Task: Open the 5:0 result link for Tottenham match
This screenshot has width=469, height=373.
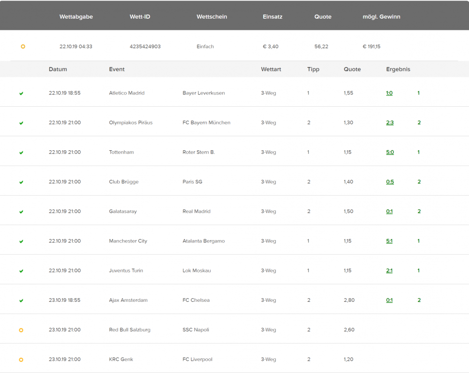Action: coord(390,152)
